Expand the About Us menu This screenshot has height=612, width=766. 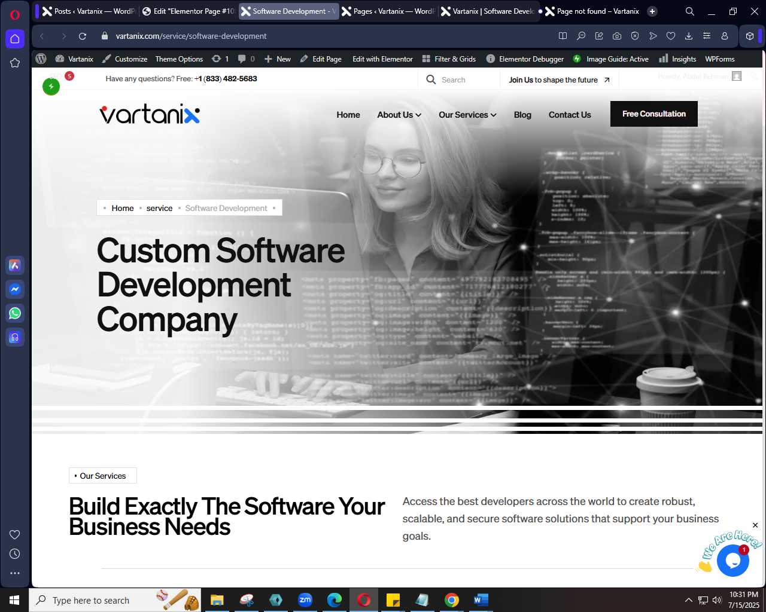pos(399,115)
